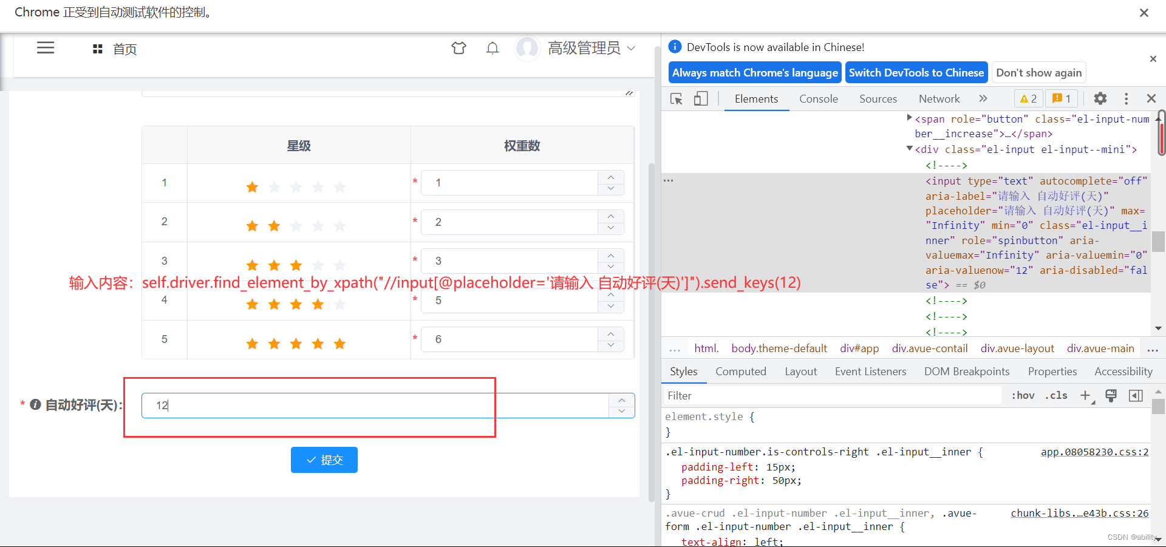Click the first star in row 1
Image resolution: width=1166 pixels, height=547 pixels.
tap(252, 187)
